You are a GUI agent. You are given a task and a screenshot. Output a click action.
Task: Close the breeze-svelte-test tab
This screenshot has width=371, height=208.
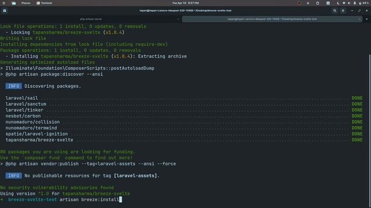(x=359, y=19)
